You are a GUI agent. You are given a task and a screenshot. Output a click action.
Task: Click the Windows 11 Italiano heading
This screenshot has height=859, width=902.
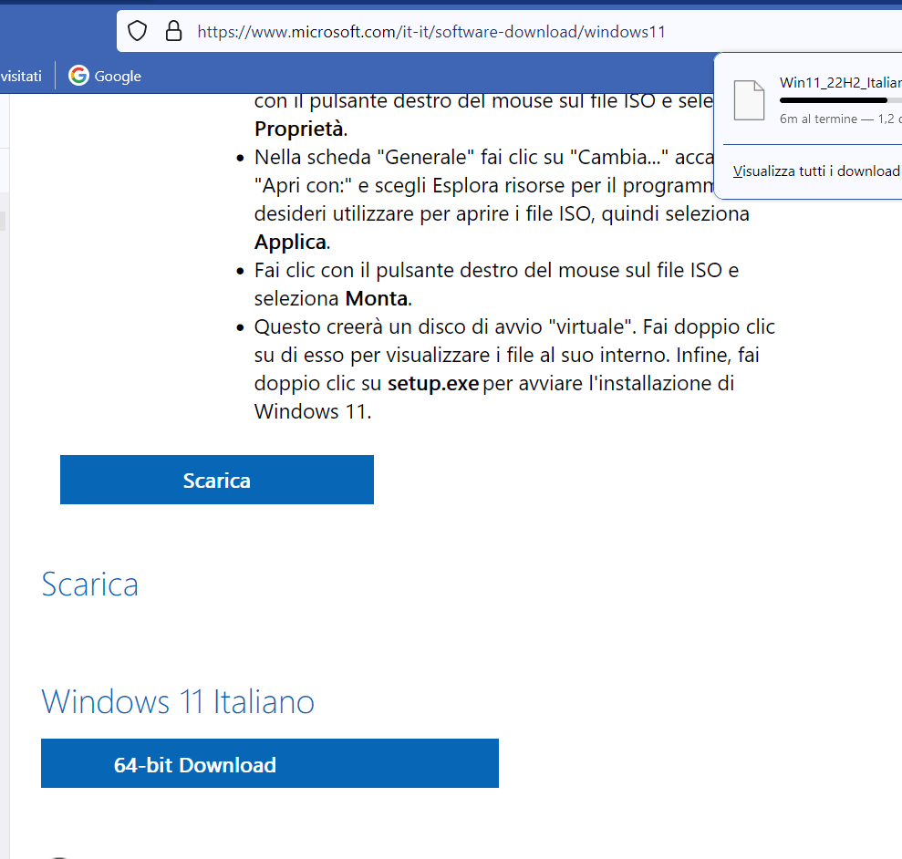pos(178,701)
